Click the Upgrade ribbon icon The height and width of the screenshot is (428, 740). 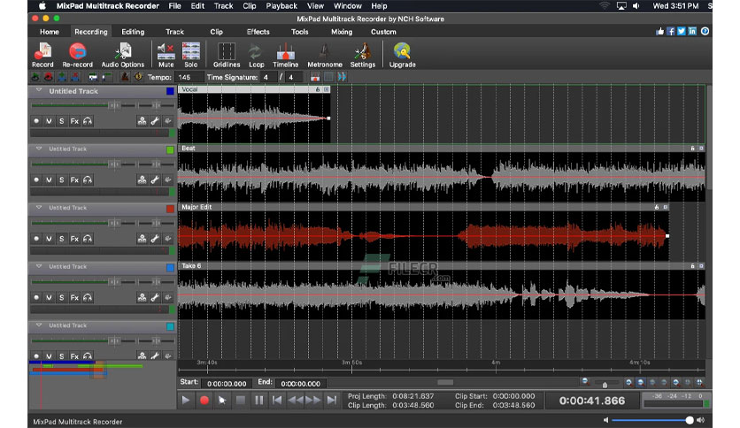[402, 55]
